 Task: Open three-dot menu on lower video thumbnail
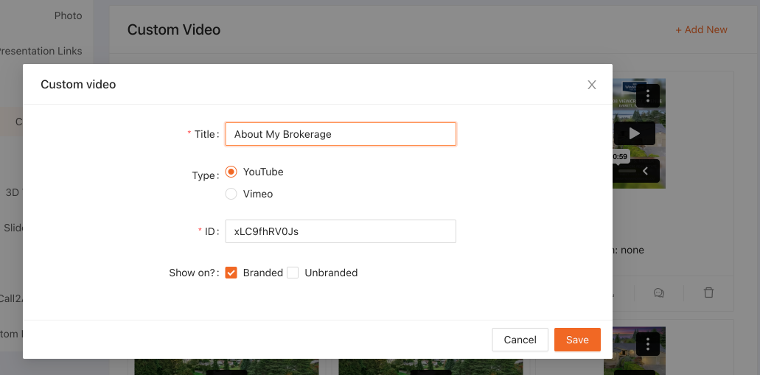(647, 343)
